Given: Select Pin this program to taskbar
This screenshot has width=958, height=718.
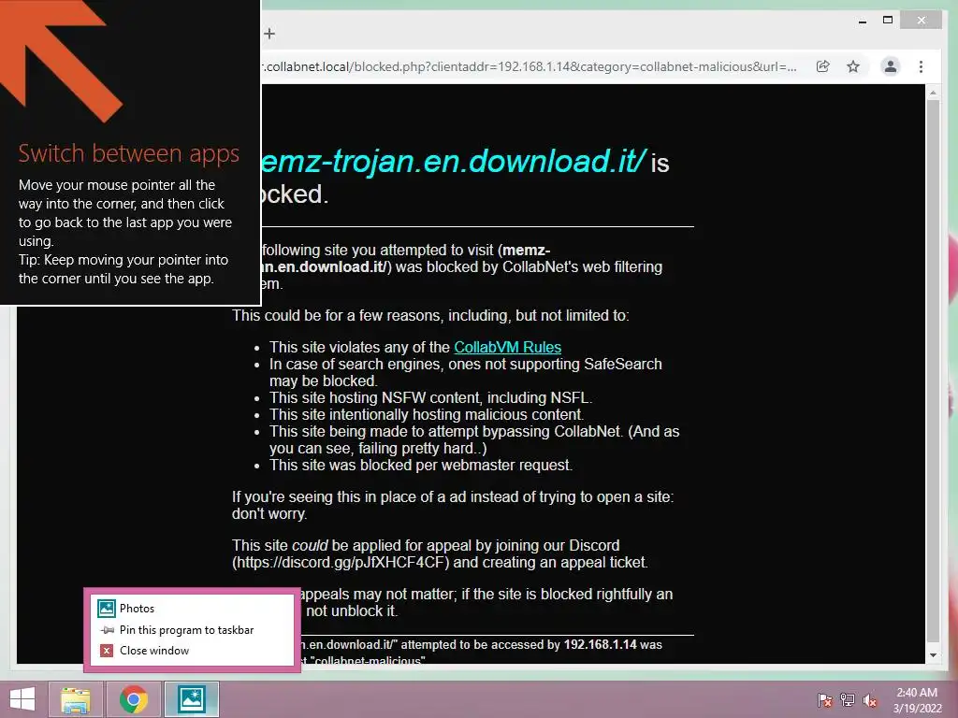Looking at the screenshot, I should tap(192, 629).
